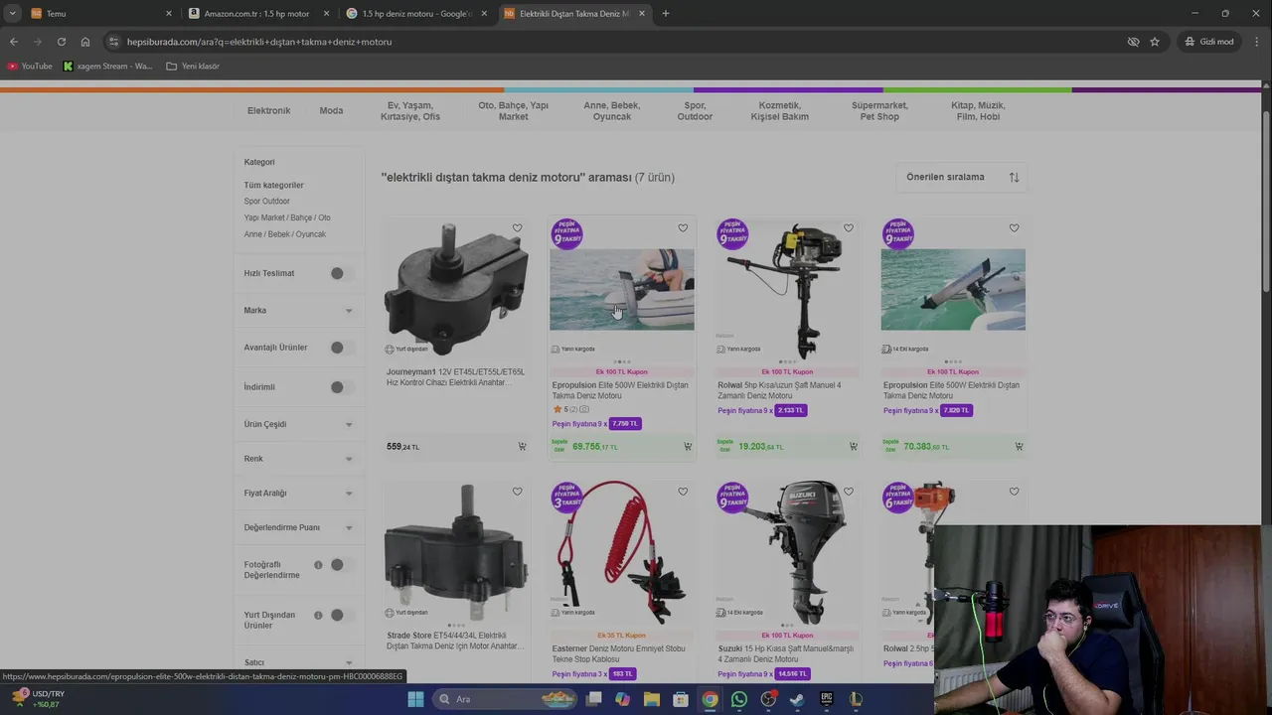Image resolution: width=1272 pixels, height=715 pixels.
Task: Open Oto, Bahçe, Yapı Market menu
Action: click(513, 111)
